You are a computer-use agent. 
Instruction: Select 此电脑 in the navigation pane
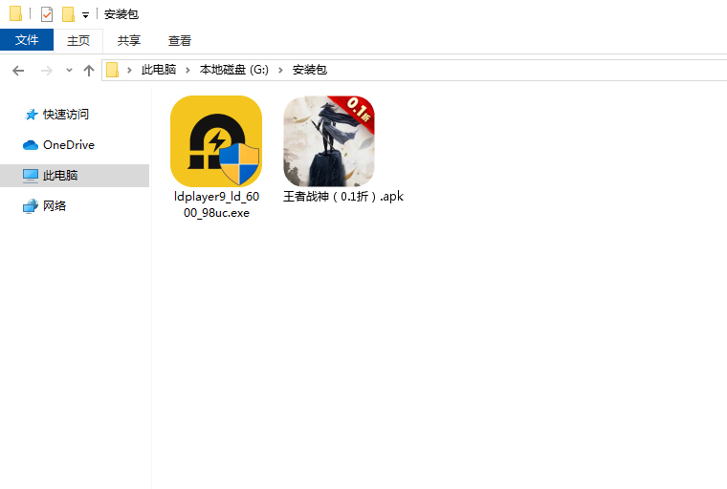60,175
